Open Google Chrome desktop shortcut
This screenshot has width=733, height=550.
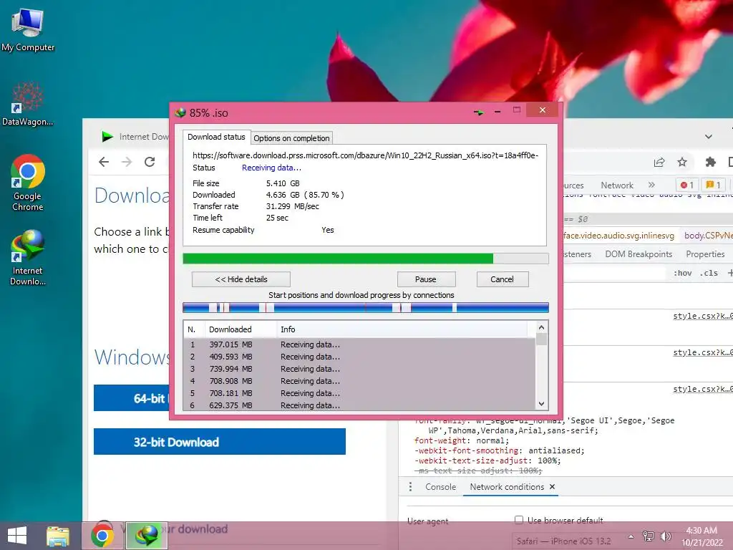pos(28,183)
